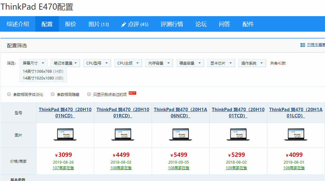Open the 显卡芯片 dropdown
This screenshot has width=325, height=181.
(x=221, y=63)
